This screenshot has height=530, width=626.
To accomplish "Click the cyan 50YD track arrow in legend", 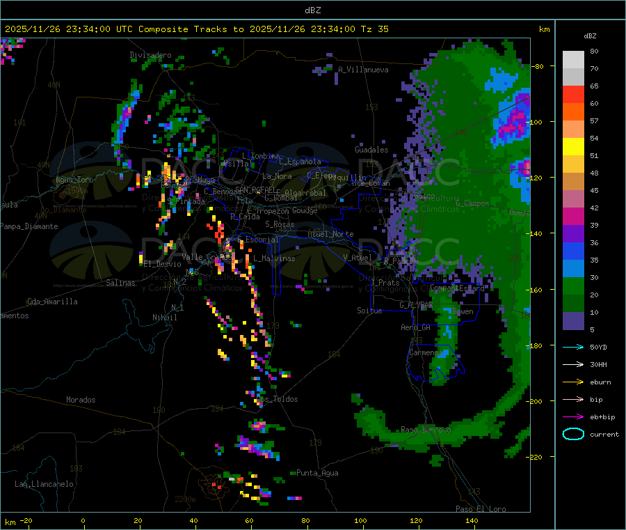I will (573, 347).
